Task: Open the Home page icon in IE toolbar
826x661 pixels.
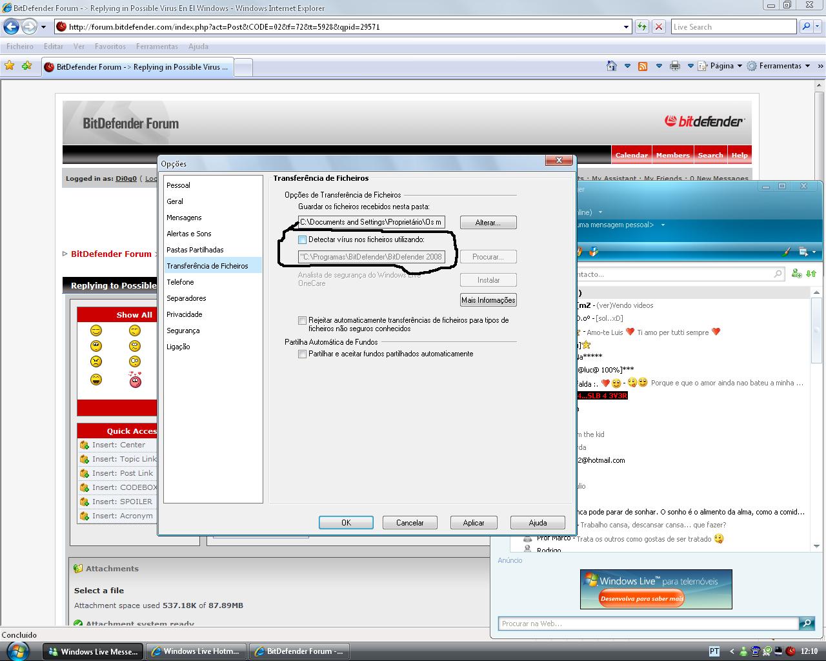Action: 612,66
